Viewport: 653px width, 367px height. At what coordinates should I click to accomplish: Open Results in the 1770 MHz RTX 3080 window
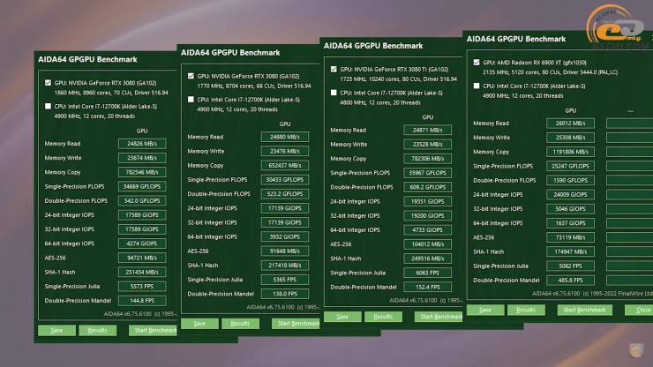click(x=240, y=324)
